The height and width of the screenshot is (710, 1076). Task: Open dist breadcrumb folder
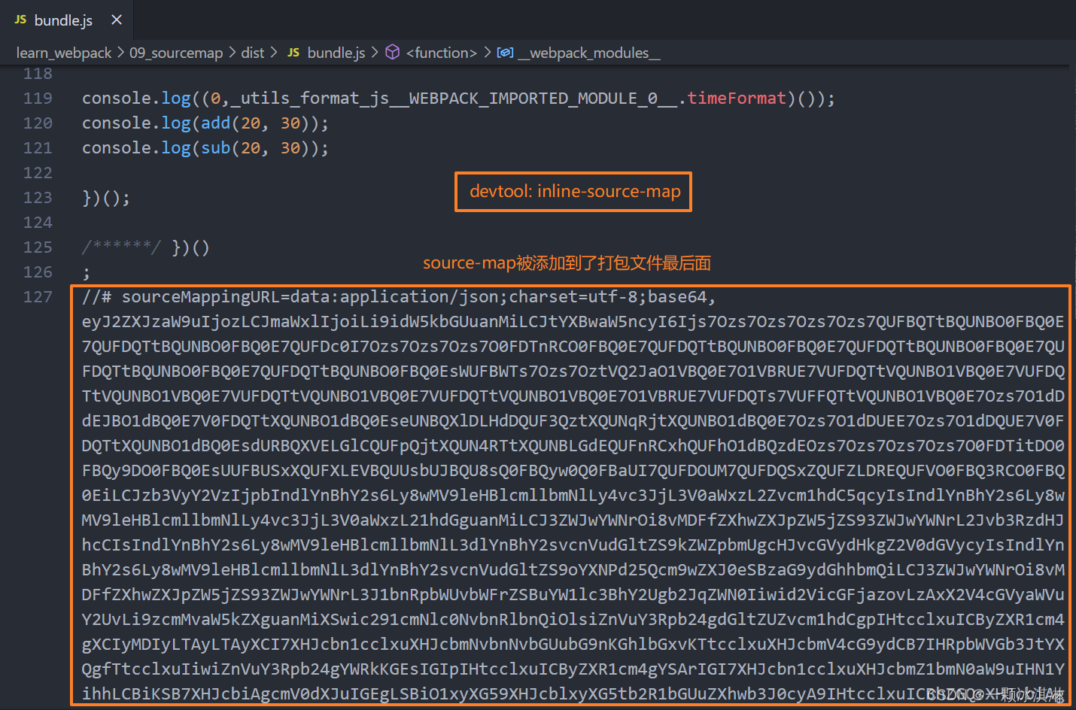tap(253, 53)
